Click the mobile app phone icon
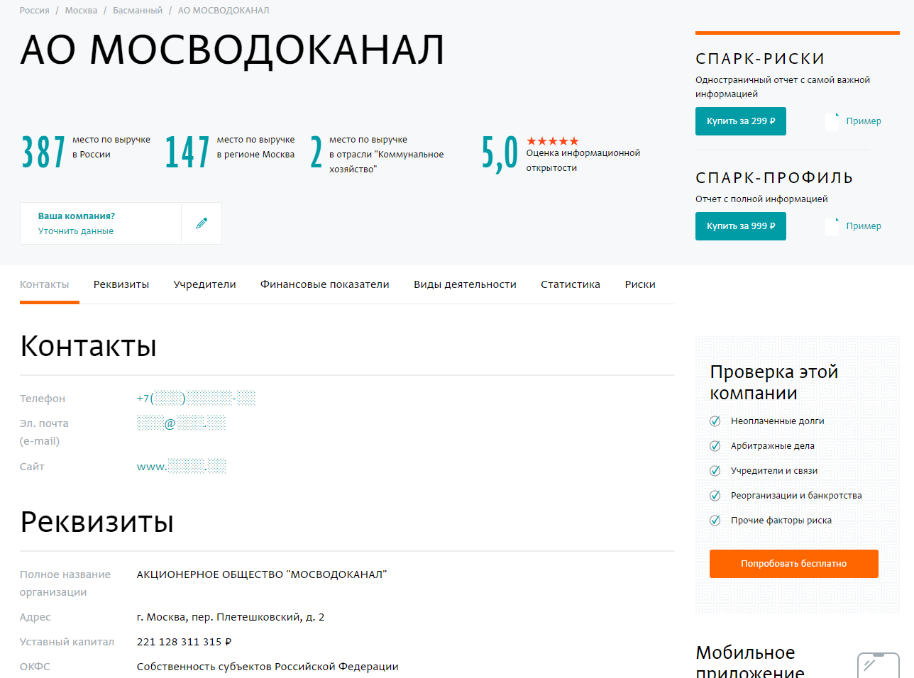 (x=878, y=665)
